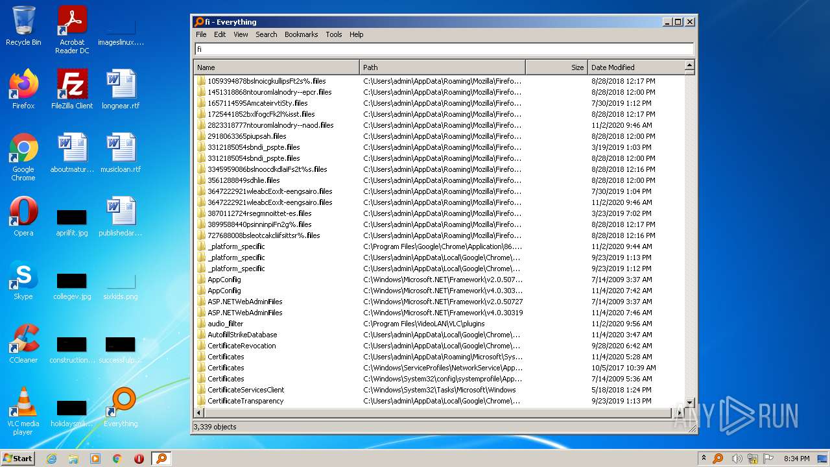
Task: Open the View menu
Action: [241, 34]
